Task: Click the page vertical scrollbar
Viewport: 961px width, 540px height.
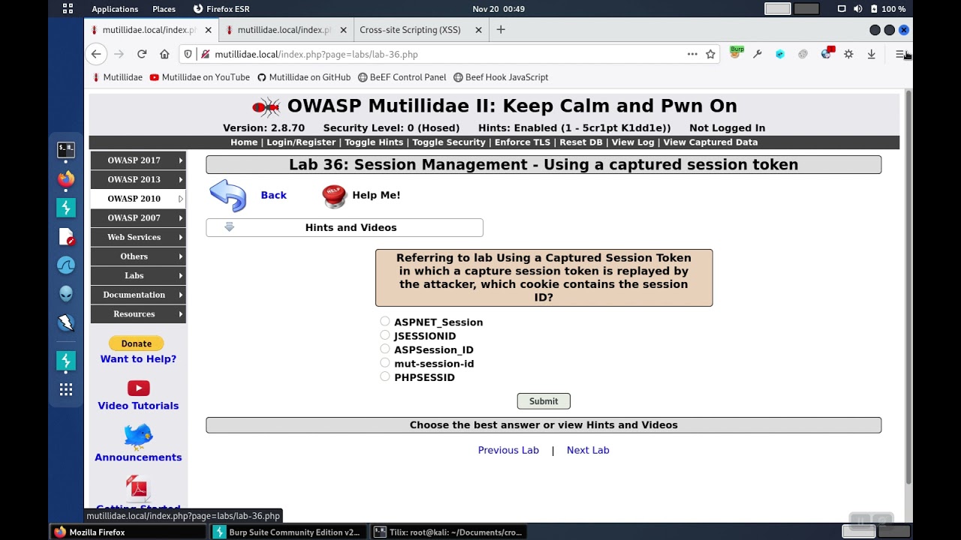Action: (908, 288)
